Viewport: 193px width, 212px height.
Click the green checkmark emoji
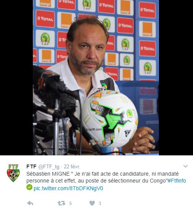coord(29,187)
